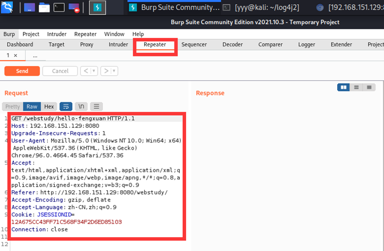The width and height of the screenshot is (384, 251).
Task: Click the Burp Suite launcher icon in panel
Action: coord(97,7)
